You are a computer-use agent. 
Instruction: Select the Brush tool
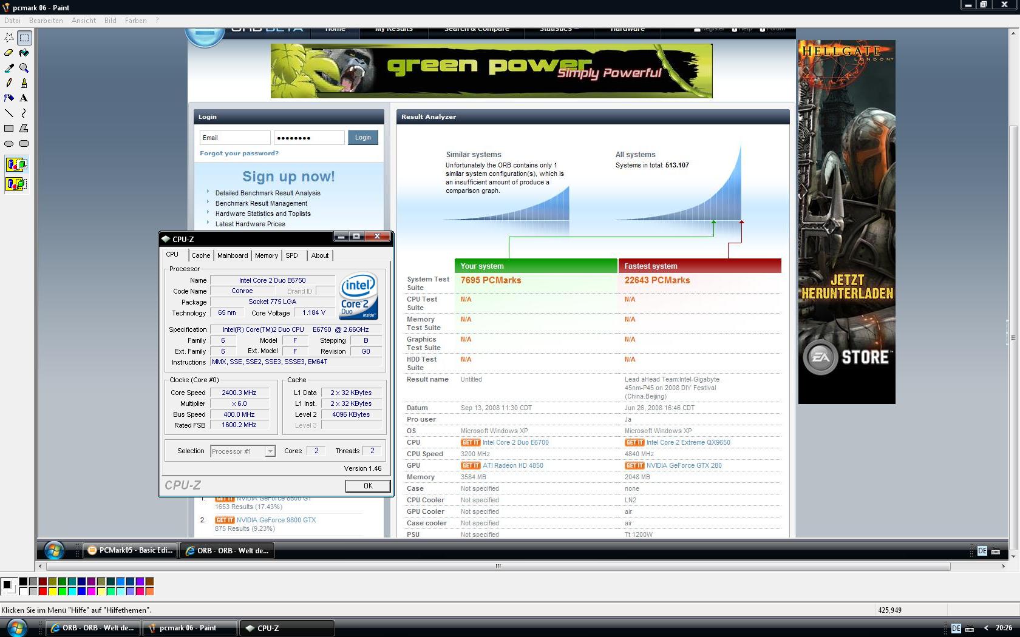pos(24,83)
